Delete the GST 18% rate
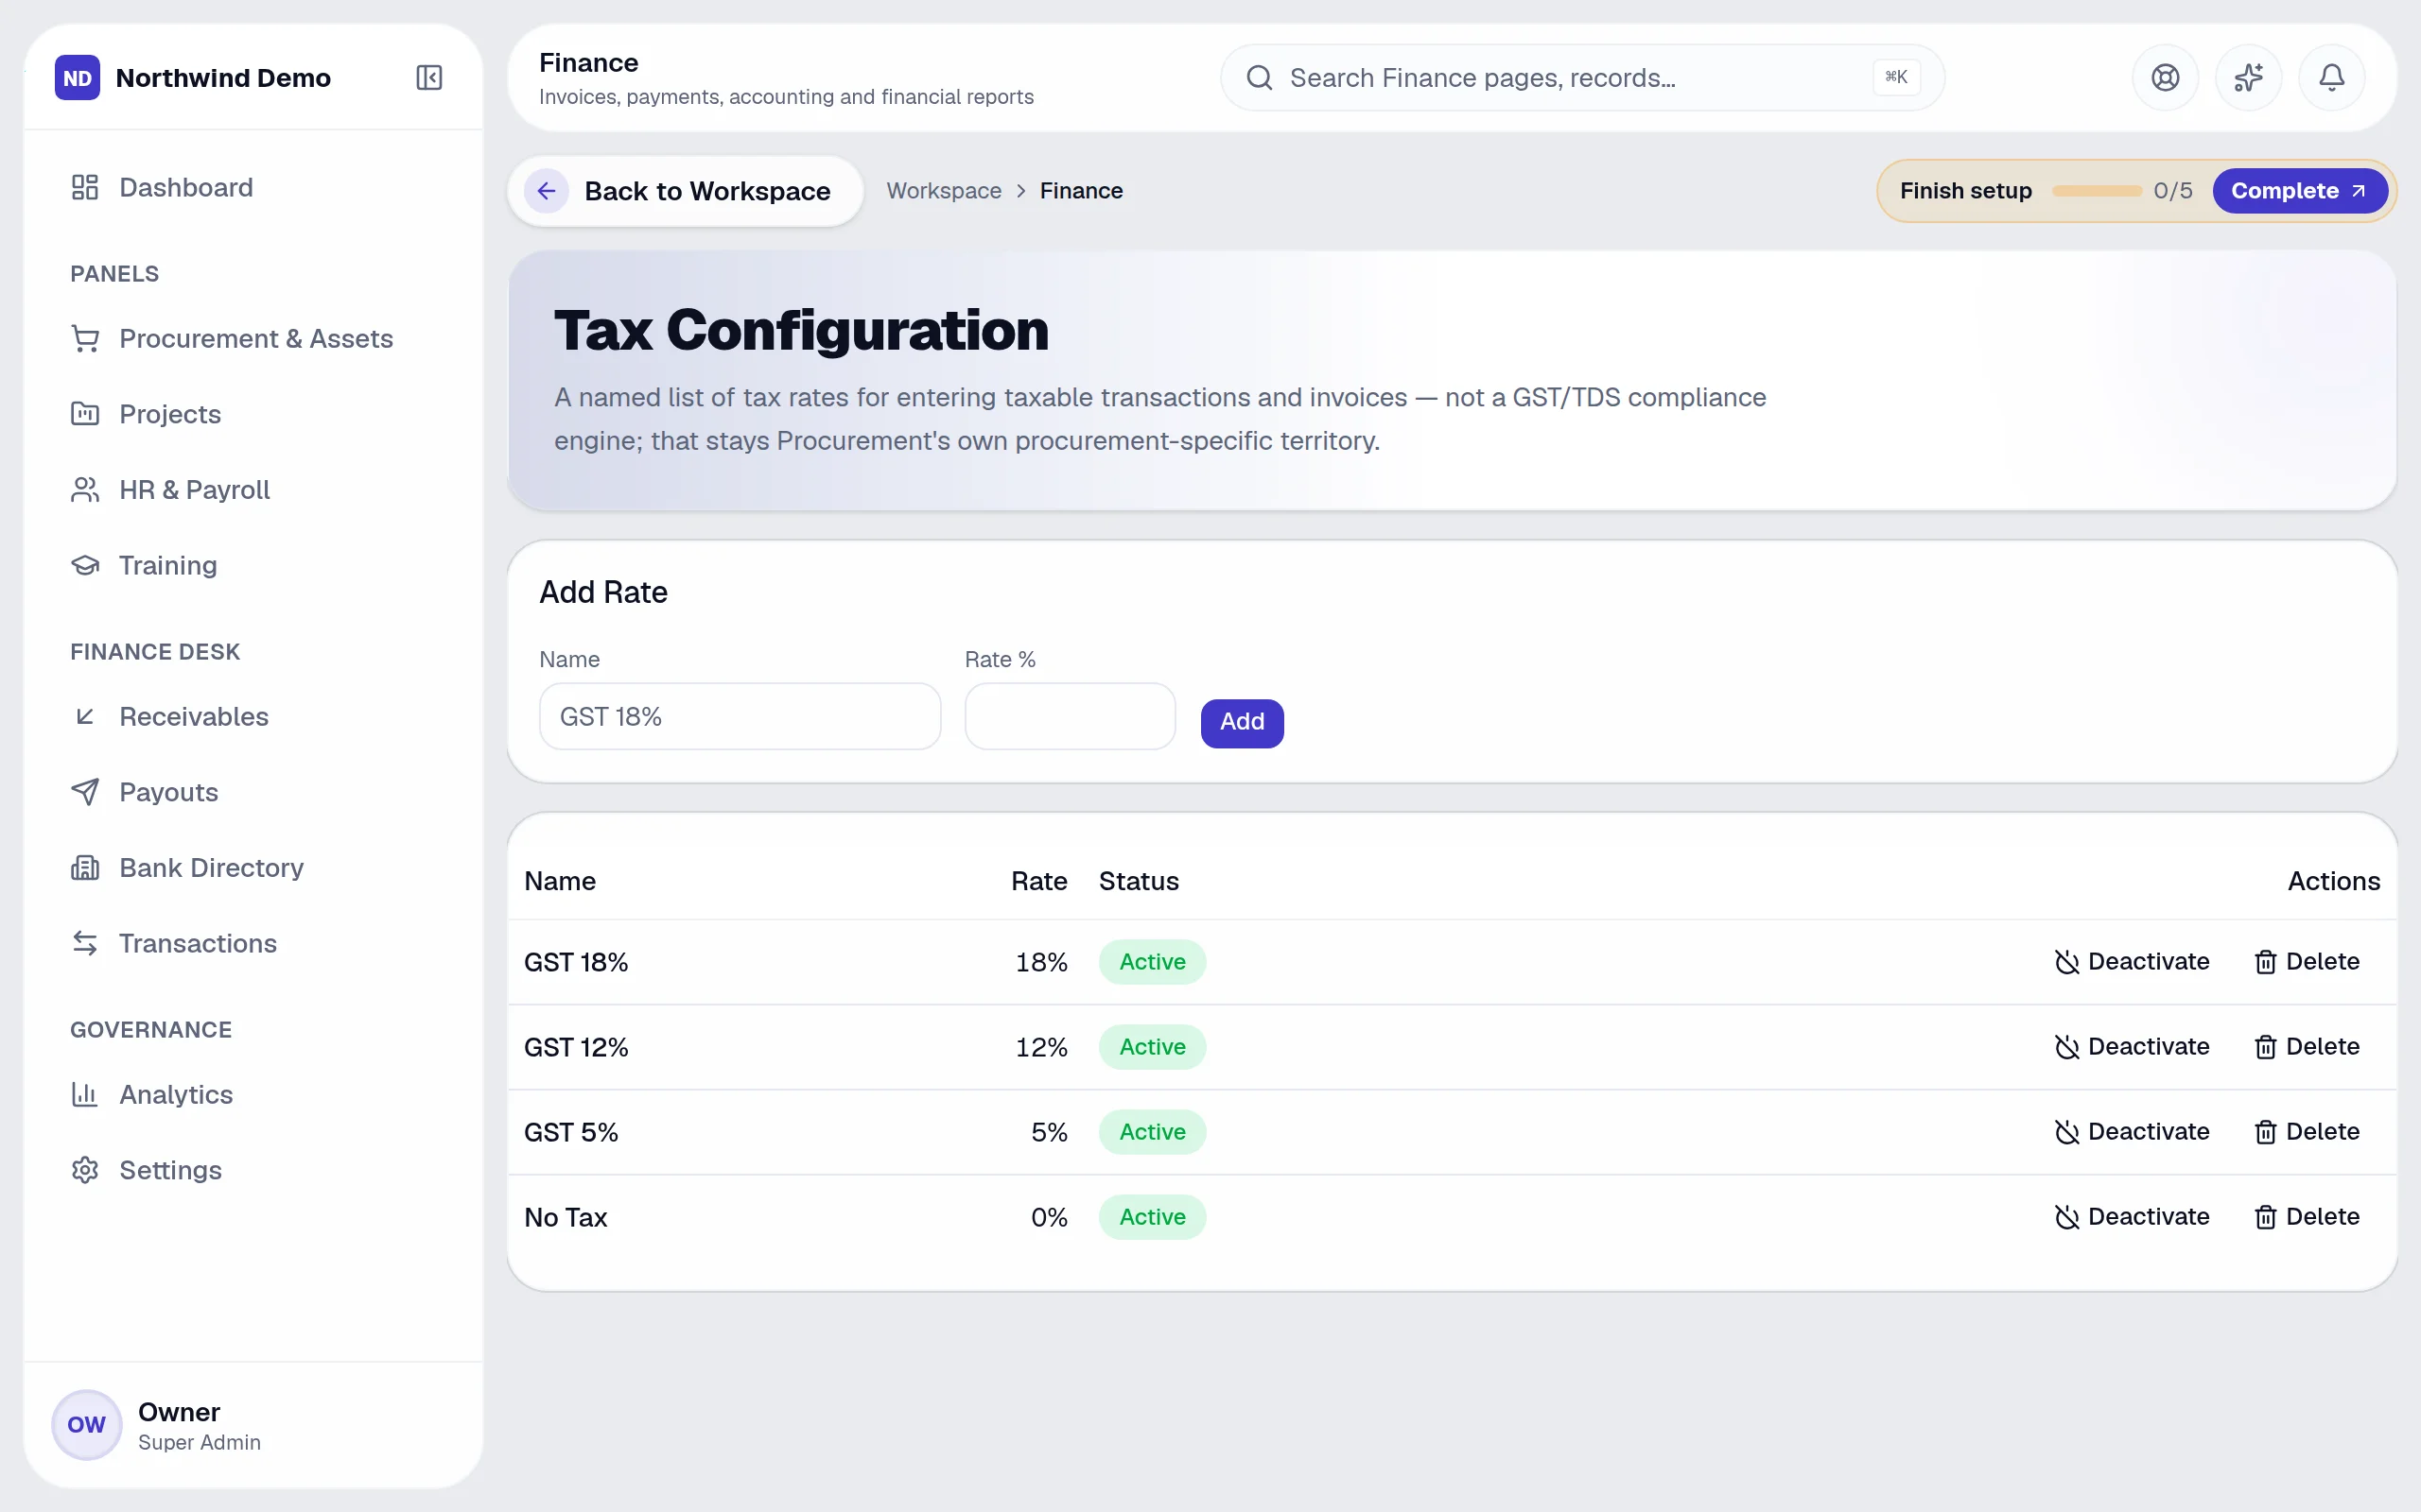Screen dimensions: 2421x1512 2307,962
